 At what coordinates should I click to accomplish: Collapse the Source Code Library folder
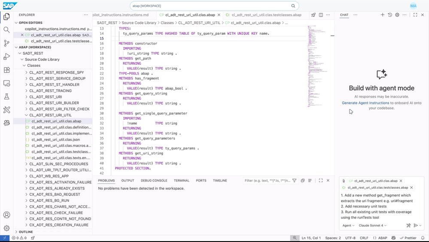[x=22, y=60]
